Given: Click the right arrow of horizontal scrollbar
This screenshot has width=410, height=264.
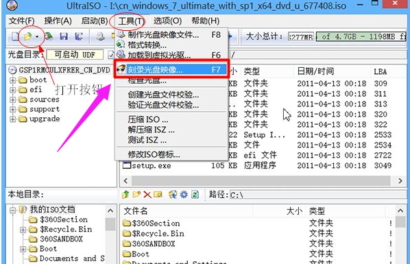Looking at the screenshot, I should (x=400, y=181).
